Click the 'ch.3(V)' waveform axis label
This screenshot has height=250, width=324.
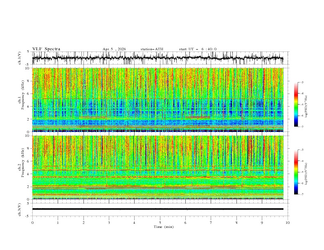pos(20,210)
